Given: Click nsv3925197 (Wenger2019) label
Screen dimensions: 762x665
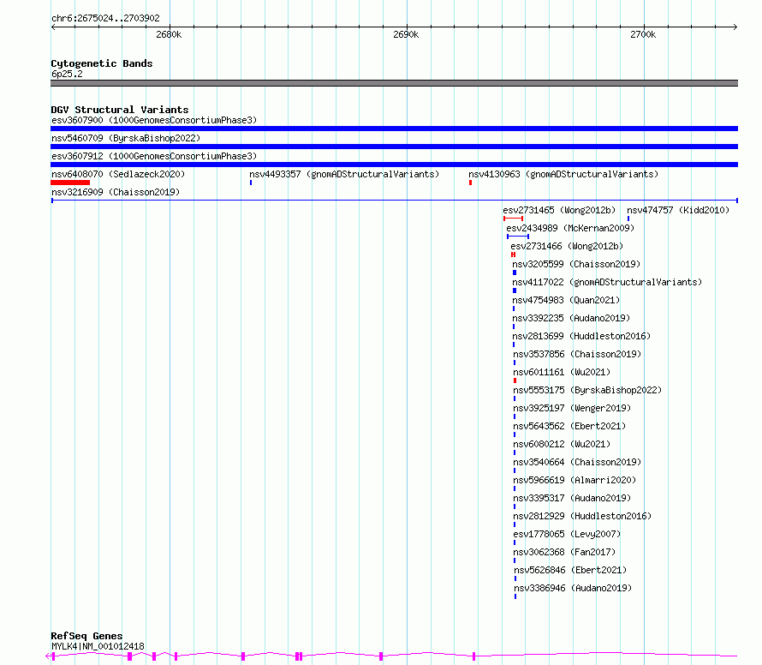Looking at the screenshot, I should point(572,408).
